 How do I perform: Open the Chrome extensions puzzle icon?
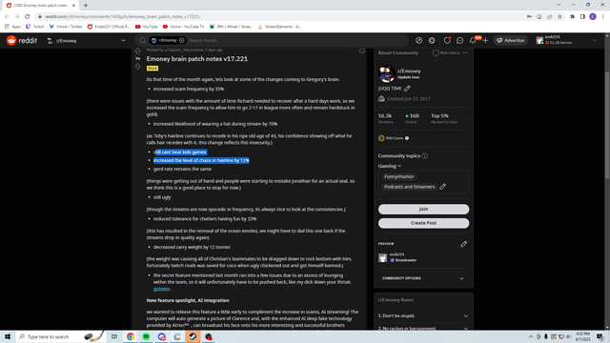572,16
